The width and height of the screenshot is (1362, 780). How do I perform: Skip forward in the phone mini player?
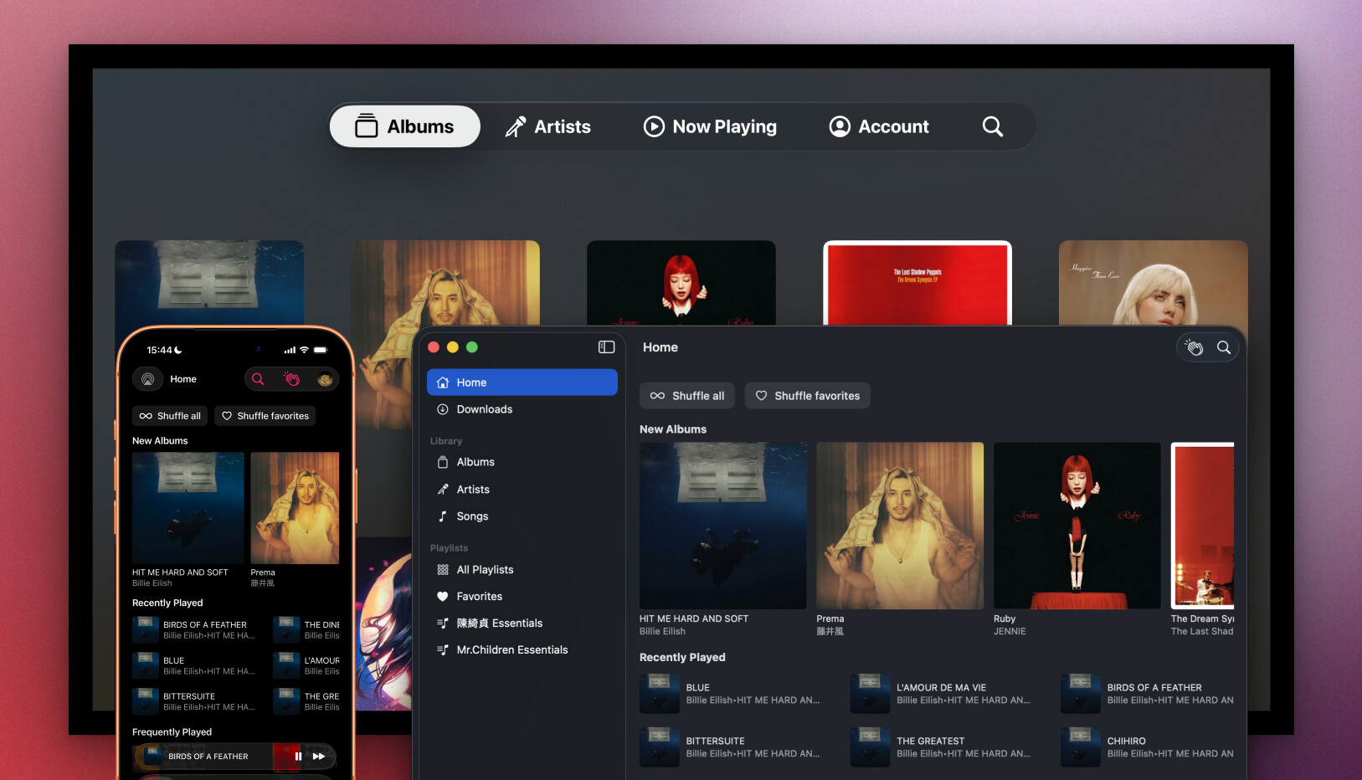point(319,757)
